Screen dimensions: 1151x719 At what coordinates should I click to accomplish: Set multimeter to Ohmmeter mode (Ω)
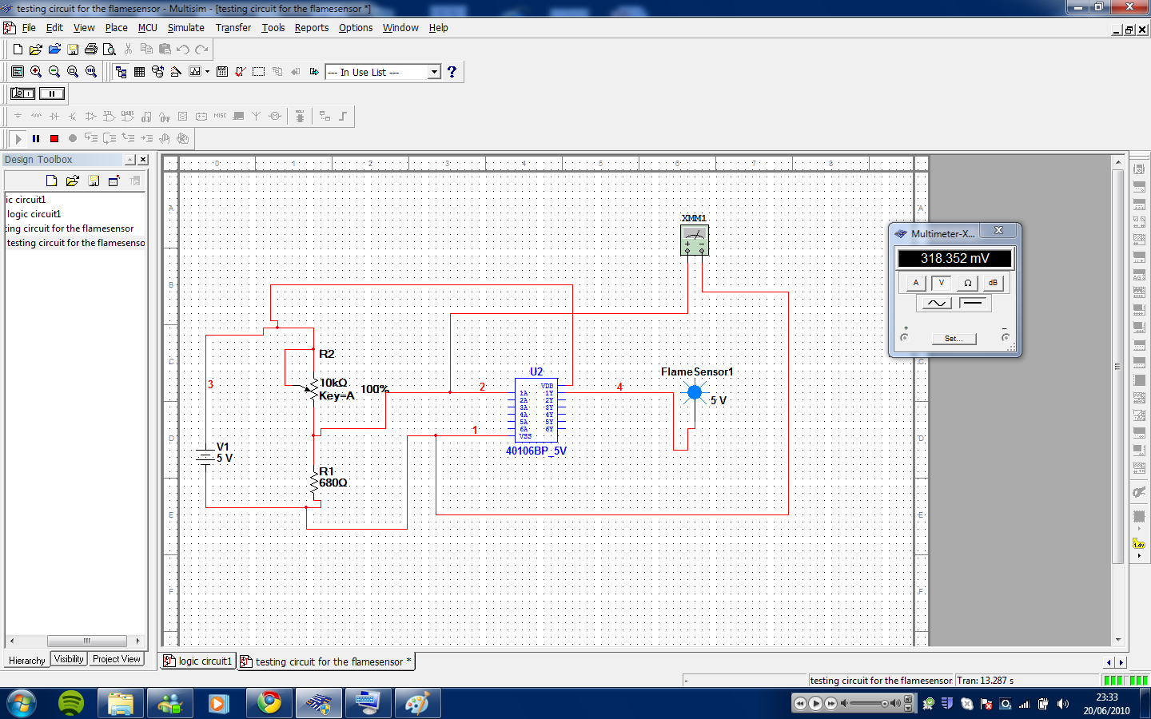click(x=967, y=283)
